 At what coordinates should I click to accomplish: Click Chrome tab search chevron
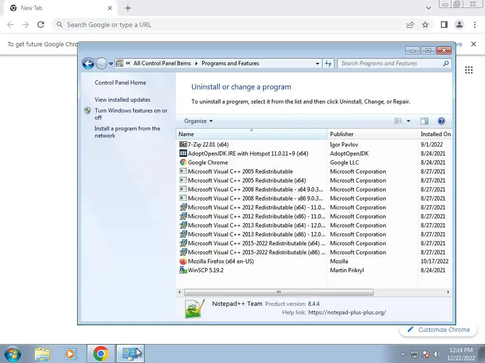428,8
